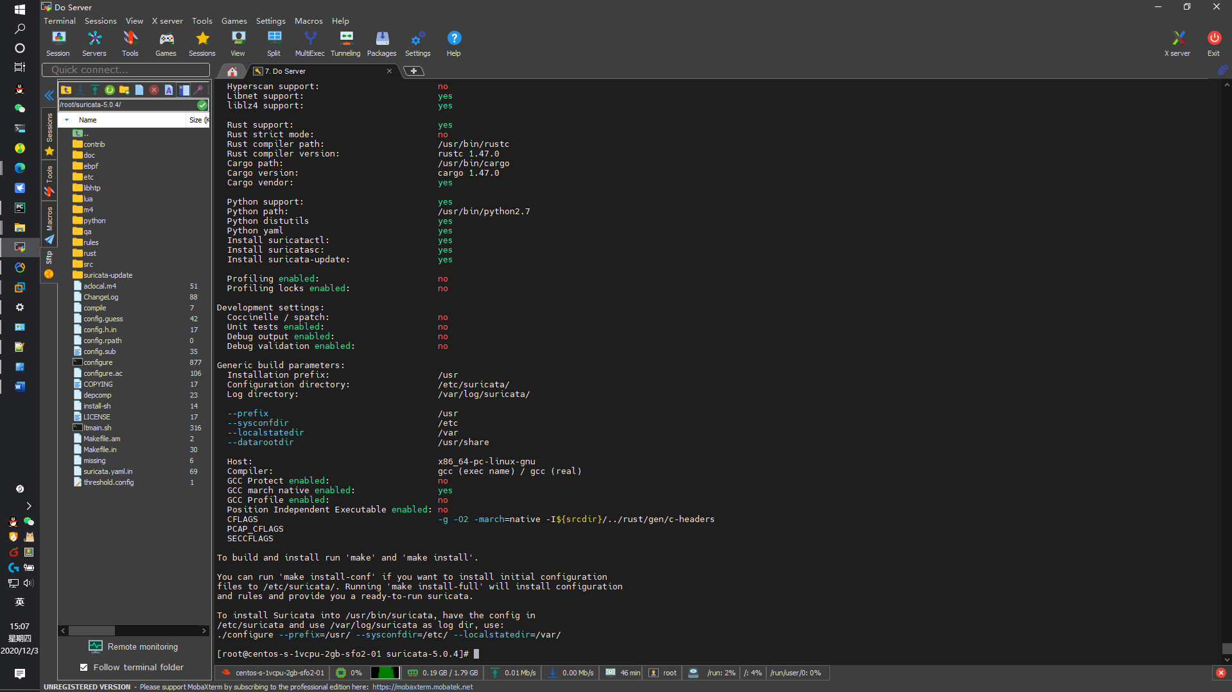Viewport: 1232px width, 692px height.
Task: Delete selected file in SFTP toolbar
Action: point(154,90)
